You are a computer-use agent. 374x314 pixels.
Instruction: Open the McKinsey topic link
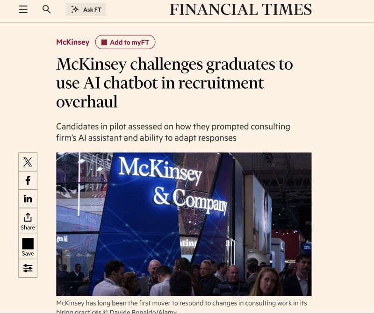click(x=72, y=42)
